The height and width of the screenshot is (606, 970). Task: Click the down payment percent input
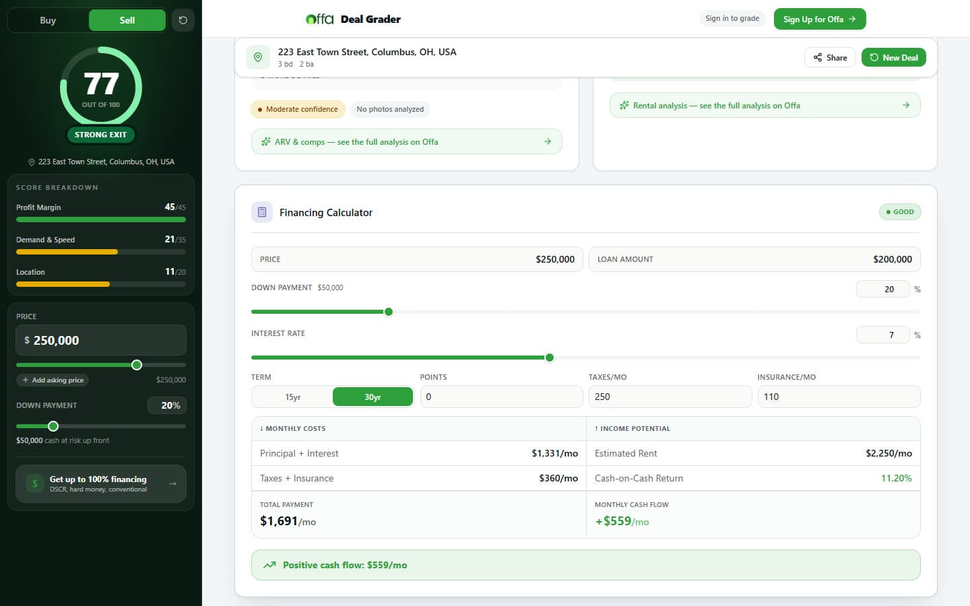883,289
